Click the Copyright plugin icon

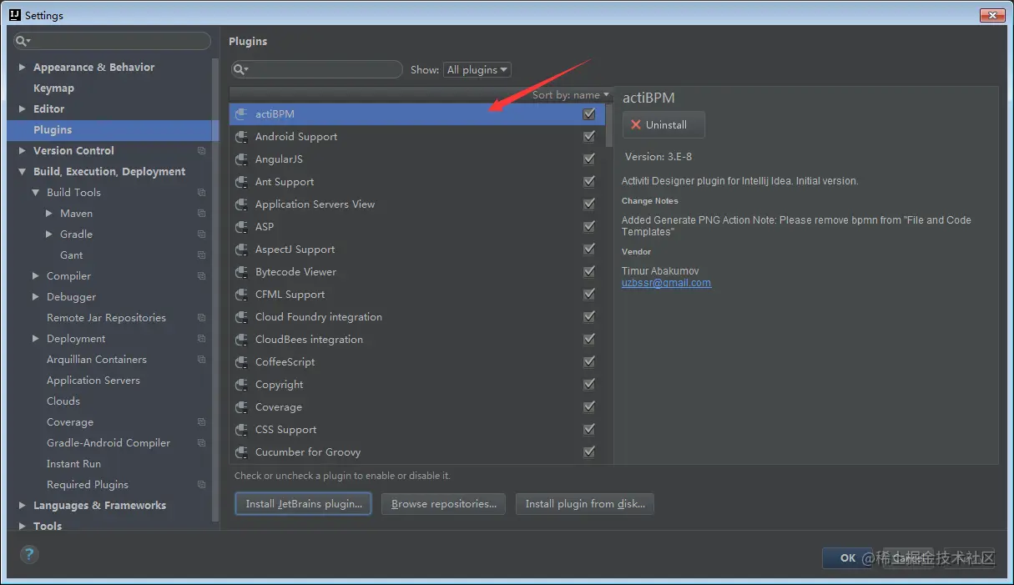tap(241, 385)
